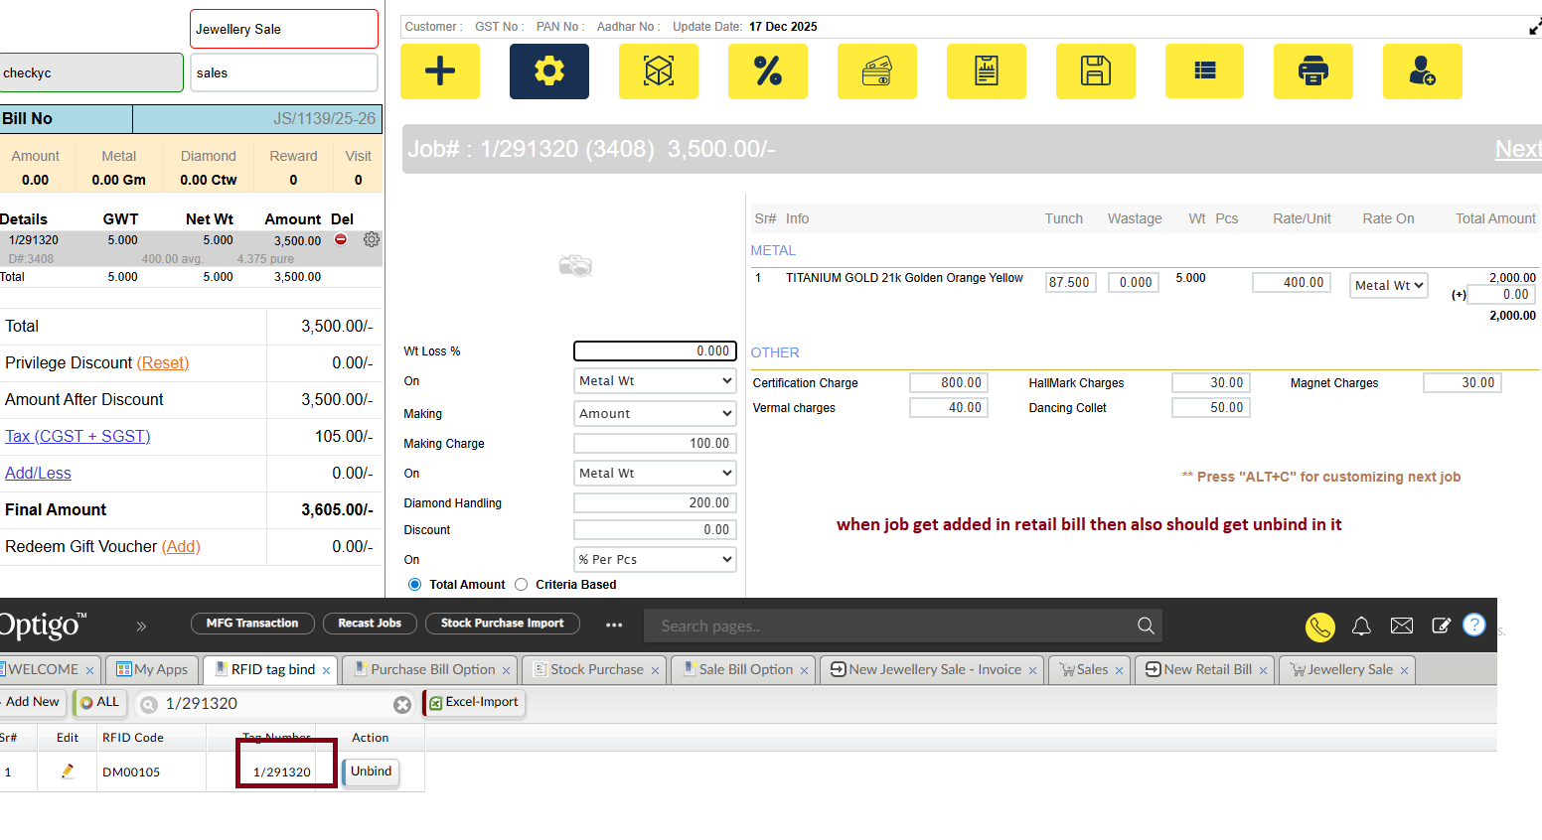Open the Rate On Metal Wt dropdown
The width and height of the screenshot is (1542, 840).
tap(1388, 286)
